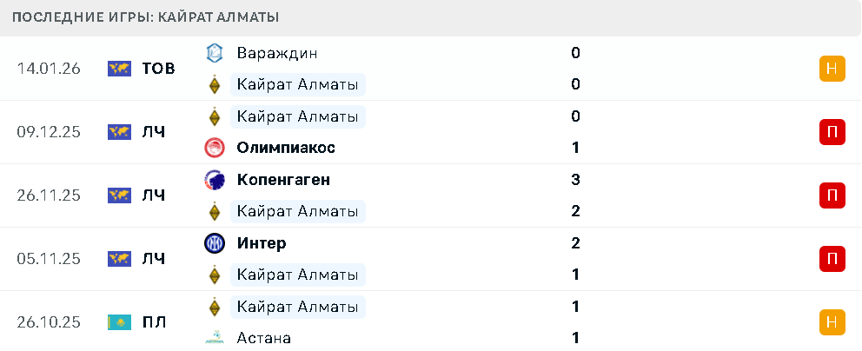
Task: Open the Интер team link
Action: (261, 243)
